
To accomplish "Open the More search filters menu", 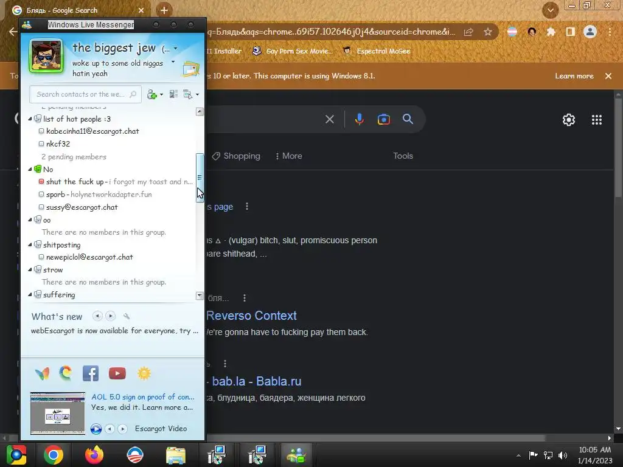I will pos(288,156).
